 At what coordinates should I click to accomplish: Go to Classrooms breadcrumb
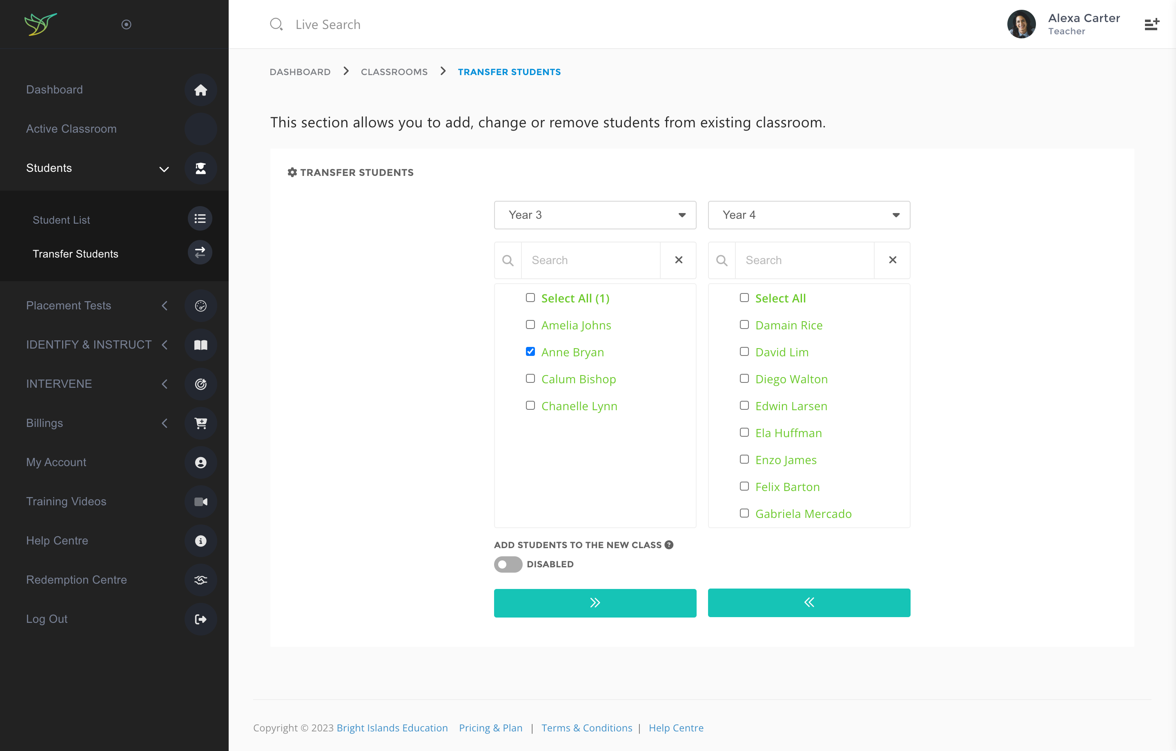394,72
